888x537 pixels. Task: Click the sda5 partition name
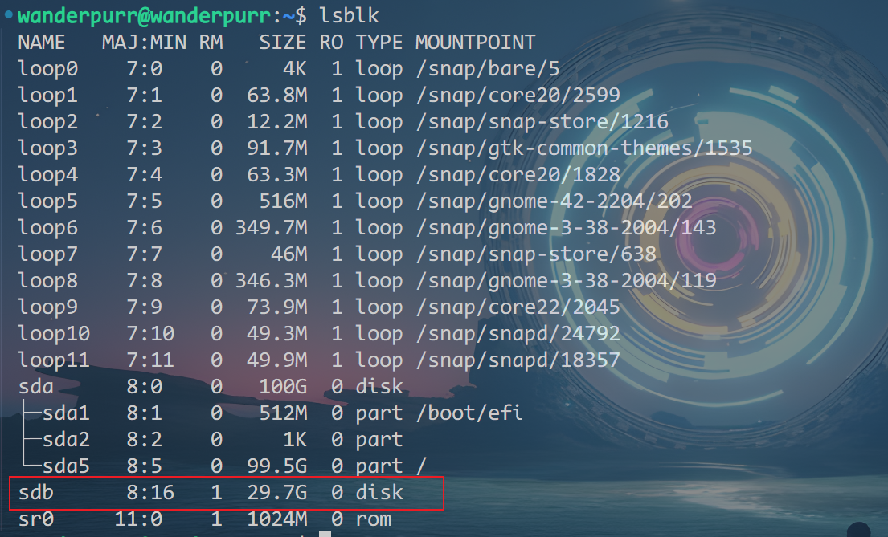(x=66, y=466)
